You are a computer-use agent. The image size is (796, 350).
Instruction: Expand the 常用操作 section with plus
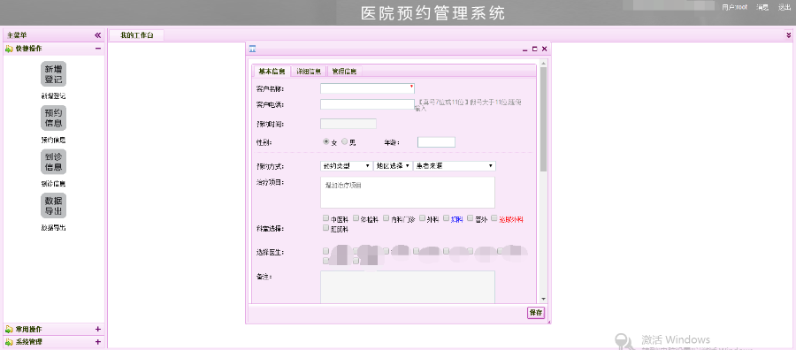click(x=98, y=329)
